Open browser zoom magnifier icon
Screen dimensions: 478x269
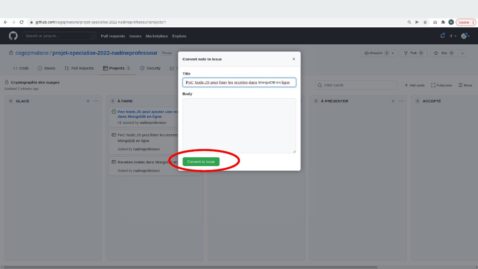409,22
